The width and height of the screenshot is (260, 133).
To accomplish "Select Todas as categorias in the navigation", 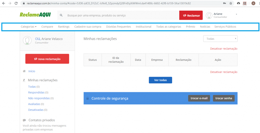I will click(169, 27).
